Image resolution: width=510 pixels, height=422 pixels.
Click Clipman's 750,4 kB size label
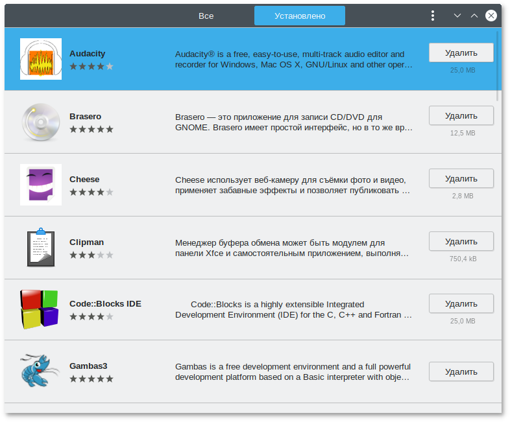463,259
